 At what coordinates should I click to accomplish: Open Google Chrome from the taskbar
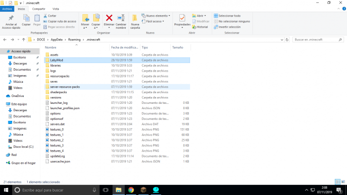pos(131,190)
